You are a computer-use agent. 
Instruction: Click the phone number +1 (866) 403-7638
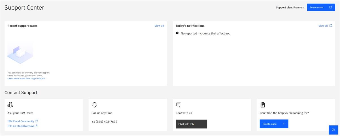(x=104, y=122)
